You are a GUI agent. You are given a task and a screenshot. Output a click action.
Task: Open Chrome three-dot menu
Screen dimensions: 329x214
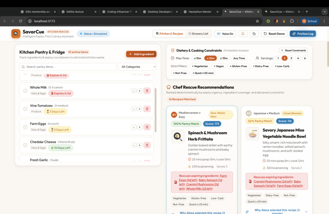coord(324,21)
